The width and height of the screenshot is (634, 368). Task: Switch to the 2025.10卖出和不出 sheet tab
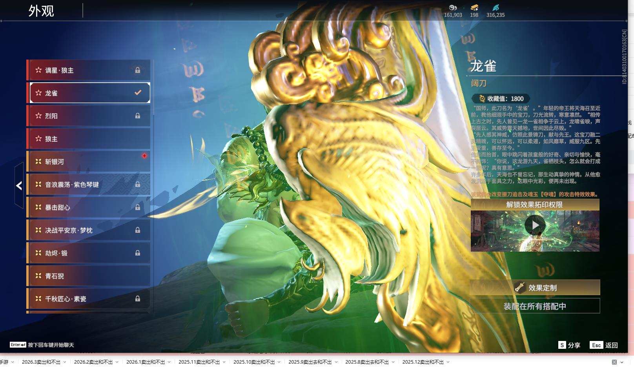[254, 362]
